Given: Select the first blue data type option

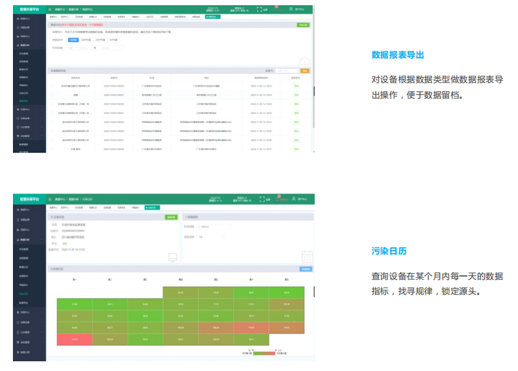Looking at the screenshot, I should click(x=73, y=39).
